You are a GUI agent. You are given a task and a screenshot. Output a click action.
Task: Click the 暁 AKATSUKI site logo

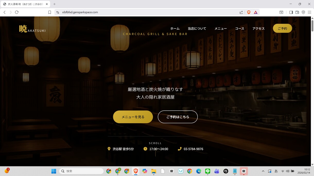coord(32,29)
